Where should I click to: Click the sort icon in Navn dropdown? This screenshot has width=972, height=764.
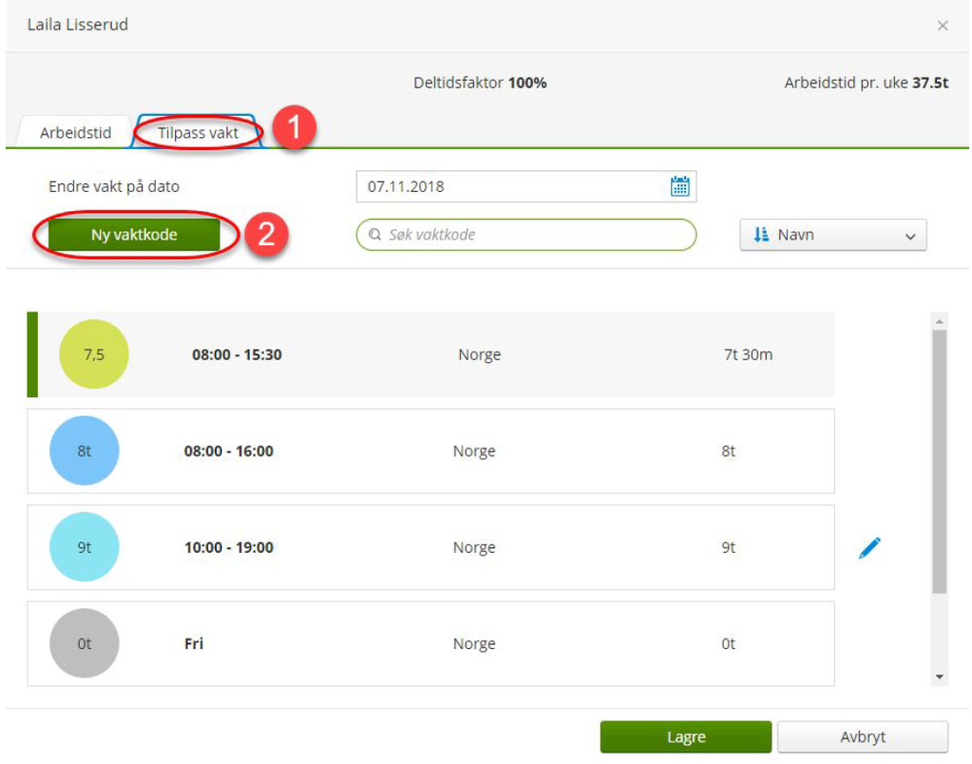pyautogui.click(x=761, y=235)
